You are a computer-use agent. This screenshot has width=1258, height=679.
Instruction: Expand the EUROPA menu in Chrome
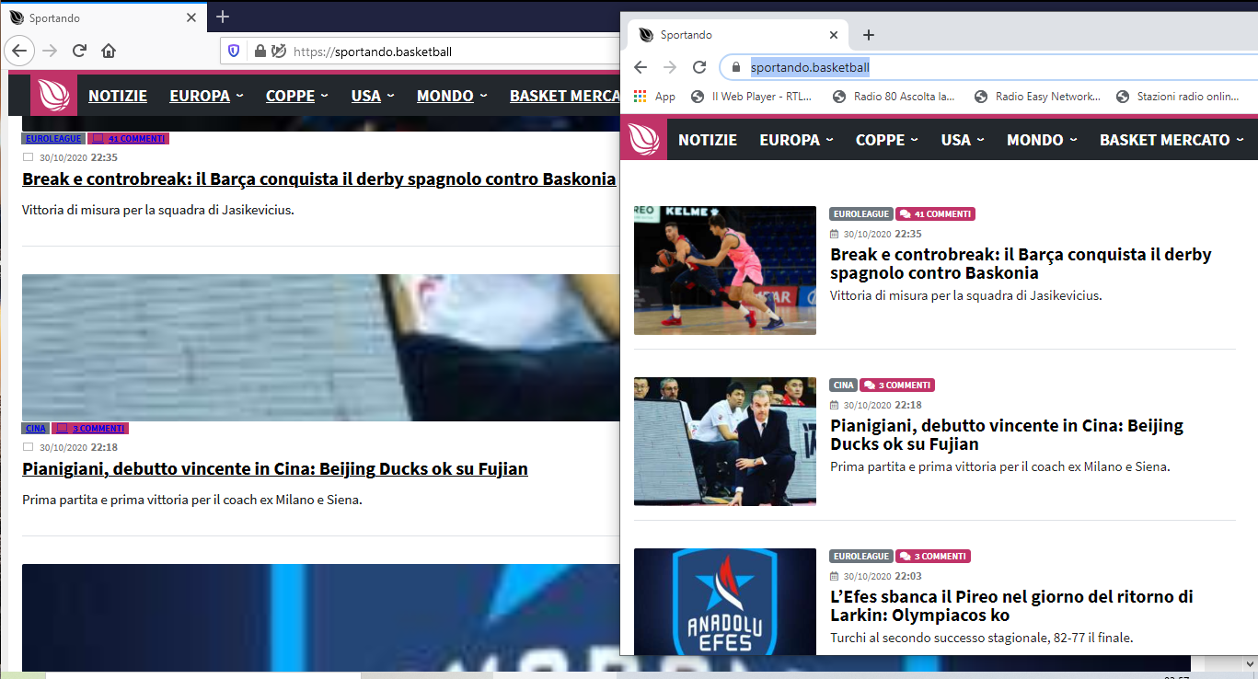(x=797, y=140)
